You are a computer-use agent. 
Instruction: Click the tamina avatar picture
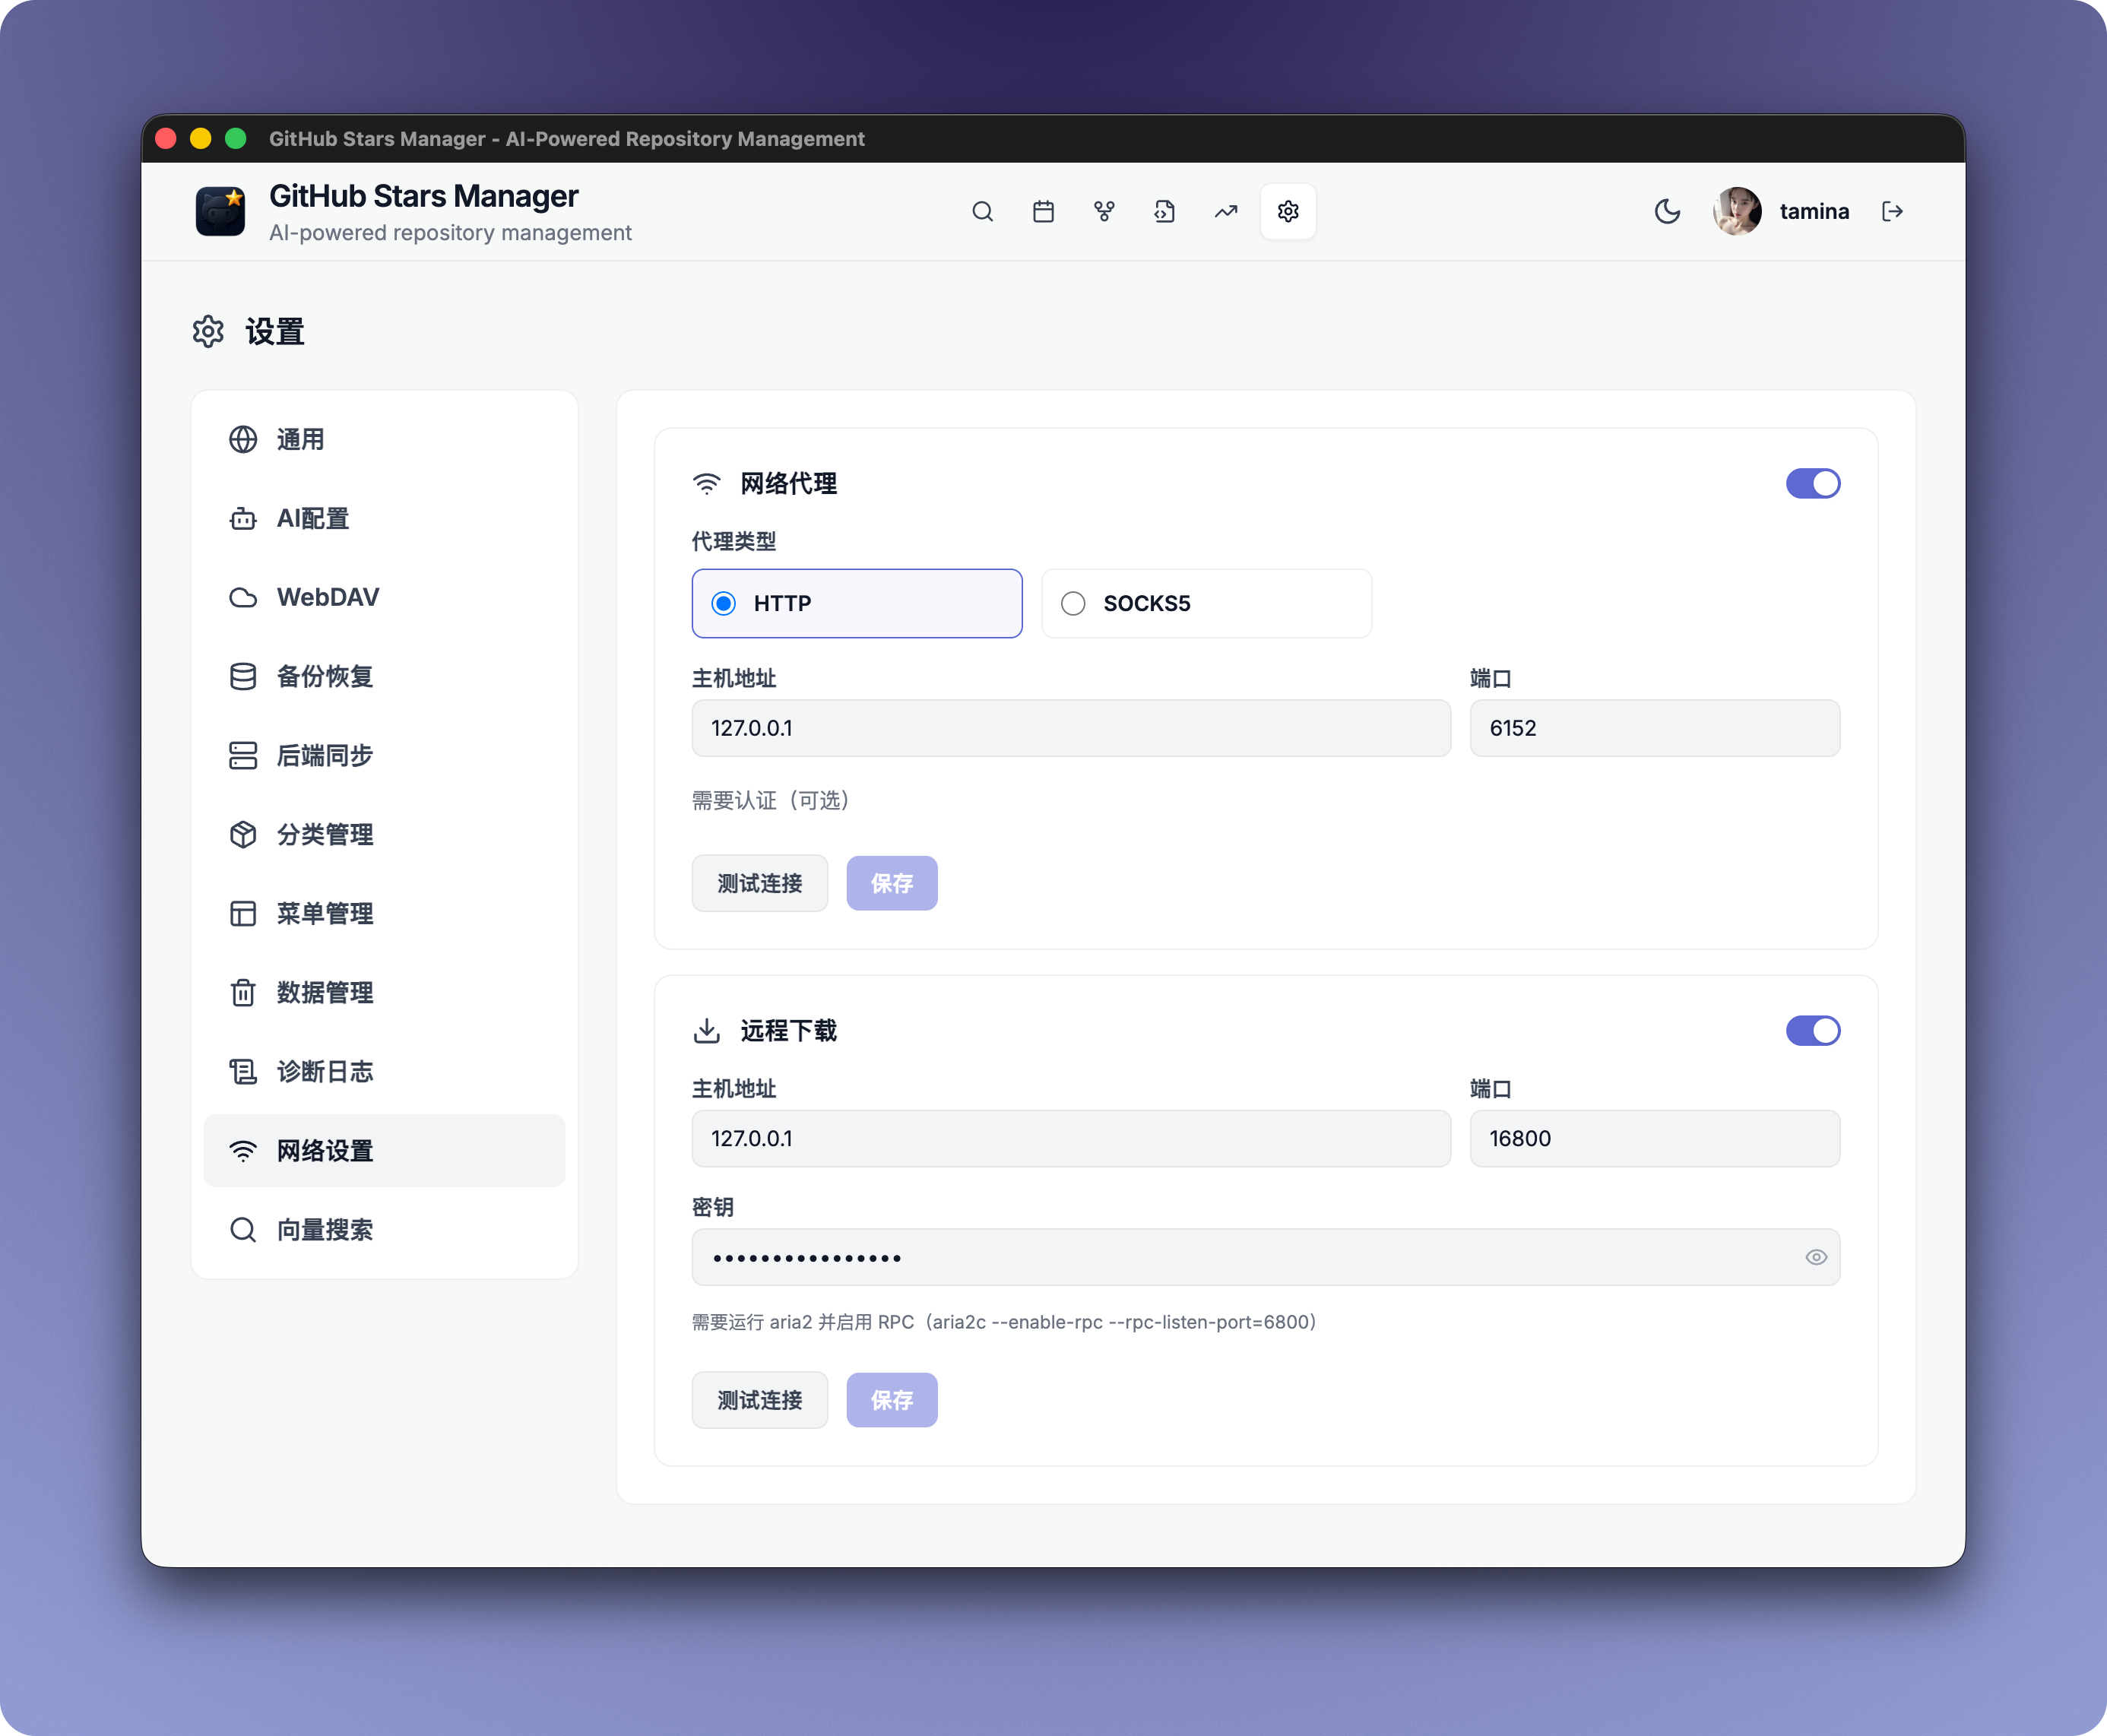click(1737, 212)
